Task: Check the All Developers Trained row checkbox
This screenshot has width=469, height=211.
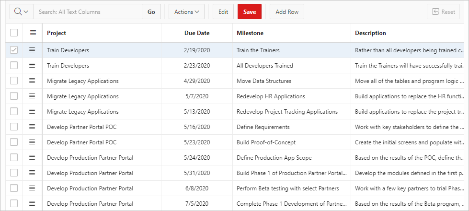Action: click(14, 65)
